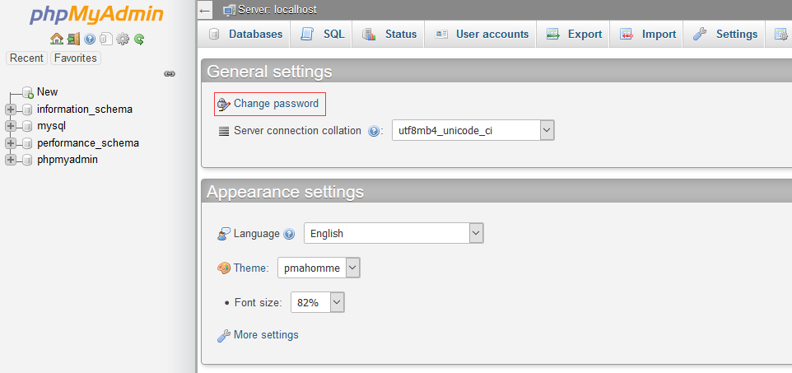
Task: Click the collapse panel left-arrow icon
Action: point(204,10)
